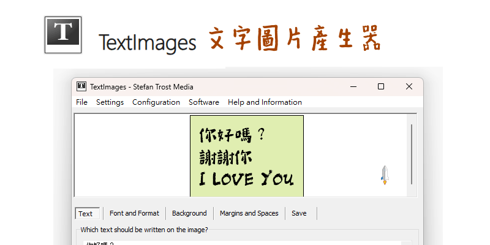The image size is (490, 245).
Task: Open the Save tab
Action: pyautogui.click(x=299, y=213)
